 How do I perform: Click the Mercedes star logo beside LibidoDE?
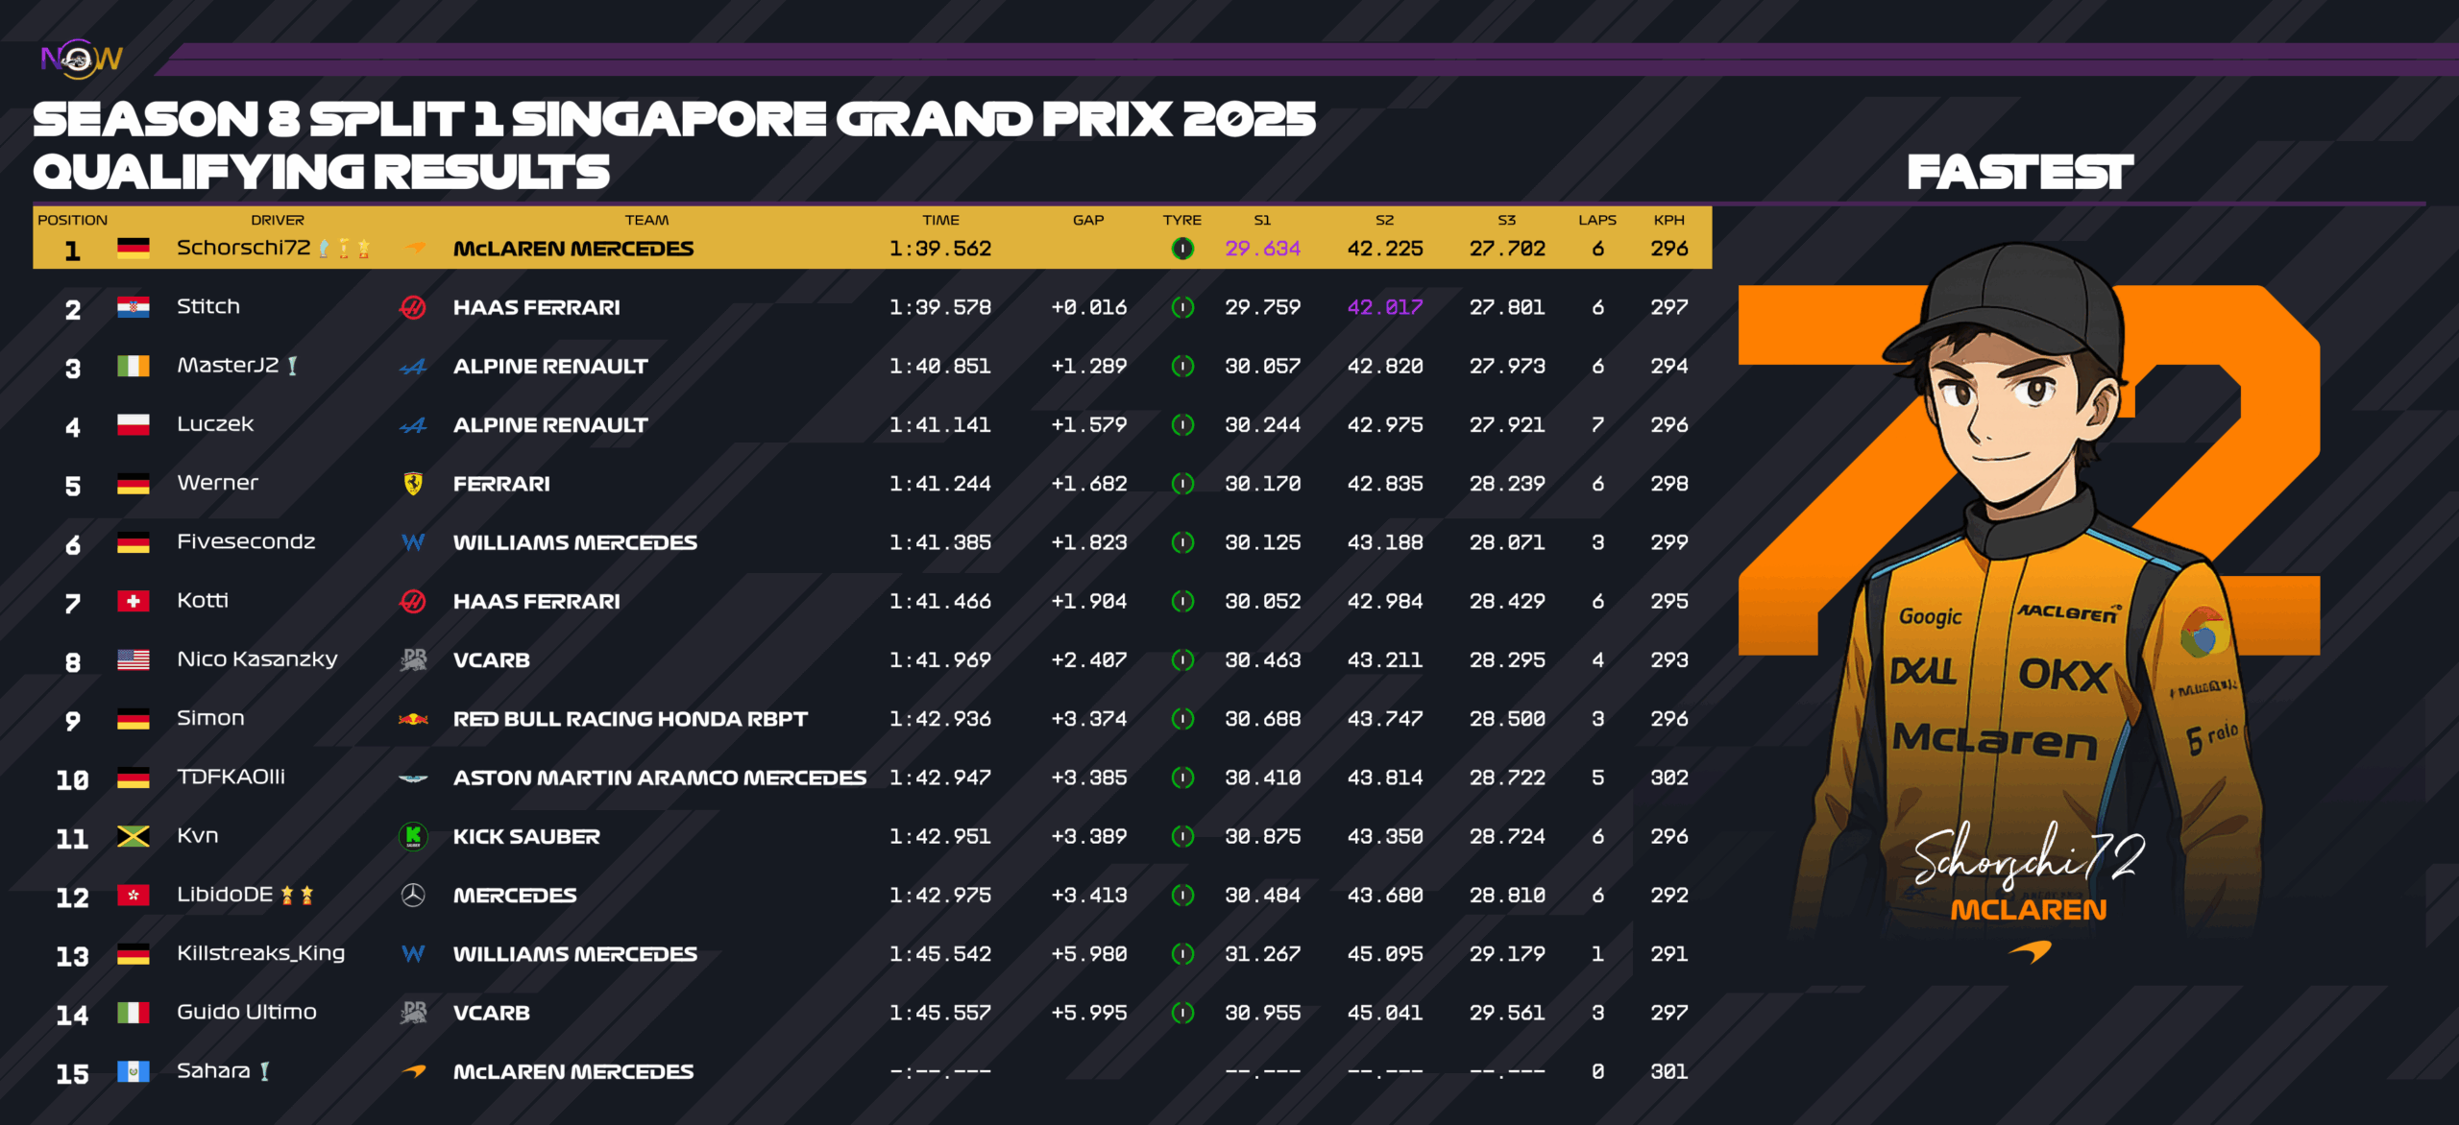click(413, 896)
